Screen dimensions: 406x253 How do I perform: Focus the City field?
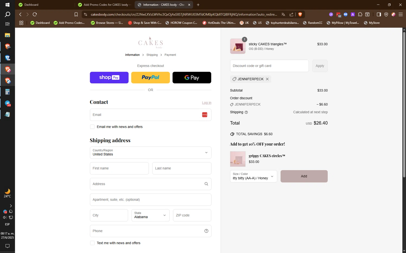pyautogui.click(x=109, y=215)
